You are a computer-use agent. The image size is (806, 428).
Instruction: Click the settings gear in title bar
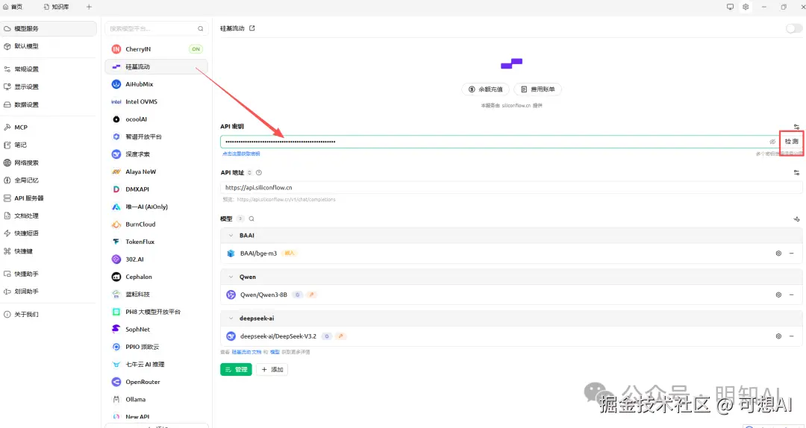pos(746,7)
